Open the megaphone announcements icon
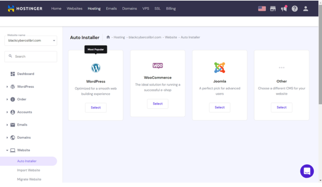Screen dimensions: 322x187 tap(284, 8)
